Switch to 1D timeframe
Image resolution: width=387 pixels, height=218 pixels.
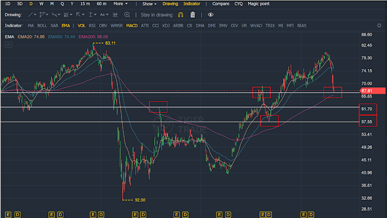pyautogui.click(x=8, y=4)
